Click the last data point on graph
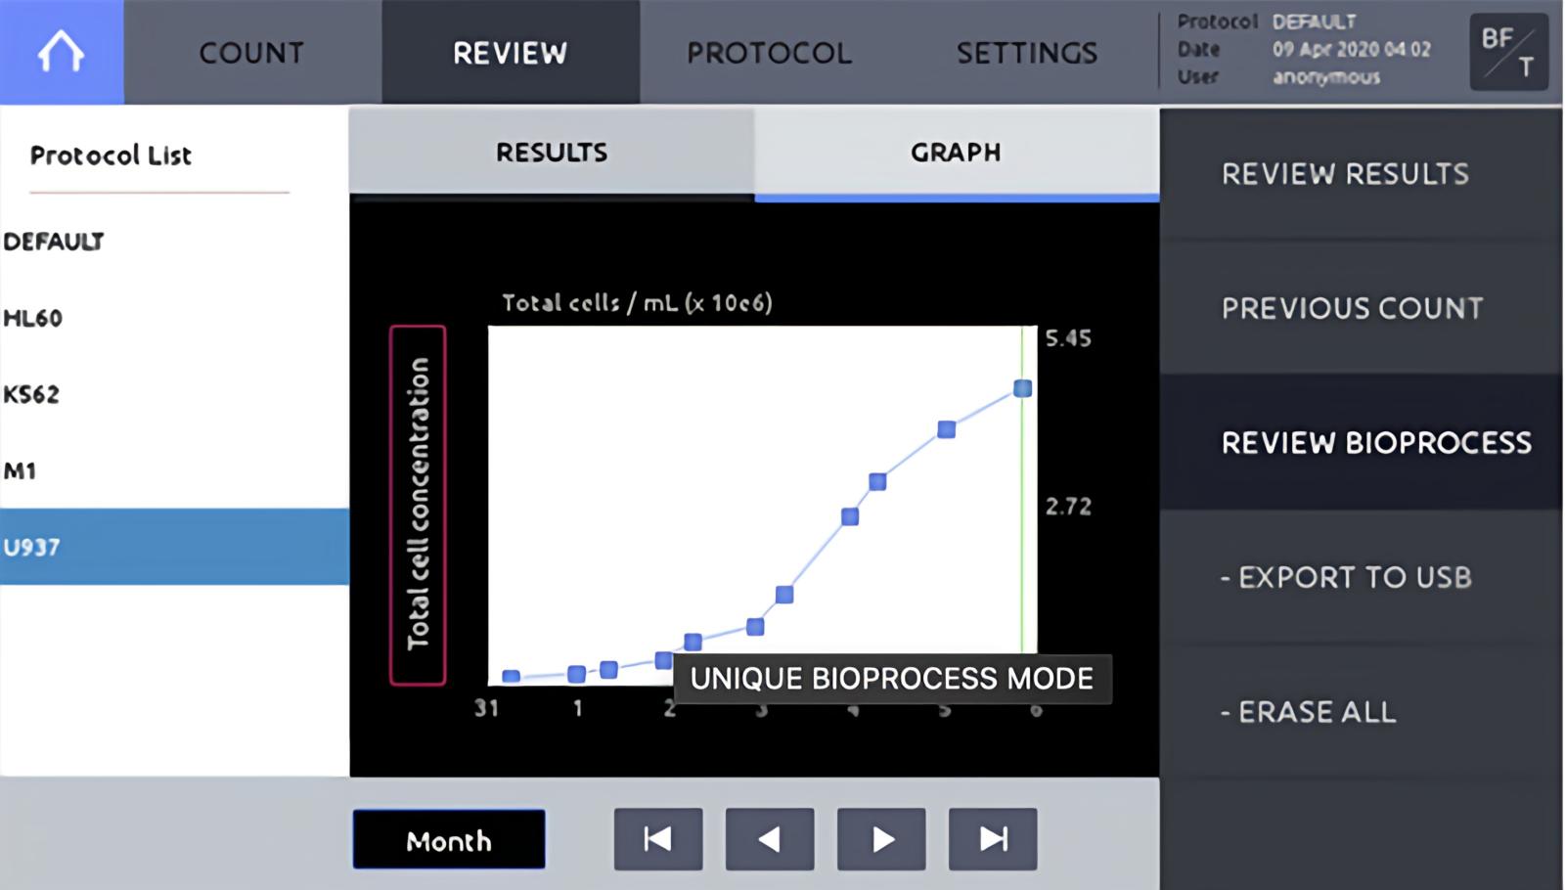Image resolution: width=1565 pixels, height=890 pixels. (1022, 388)
